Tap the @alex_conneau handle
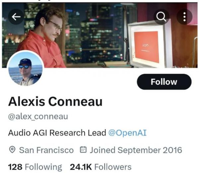Viewport: 199px width, 173px height. tap(38, 116)
